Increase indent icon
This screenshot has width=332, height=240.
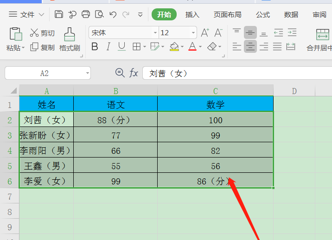click(292, 33)
